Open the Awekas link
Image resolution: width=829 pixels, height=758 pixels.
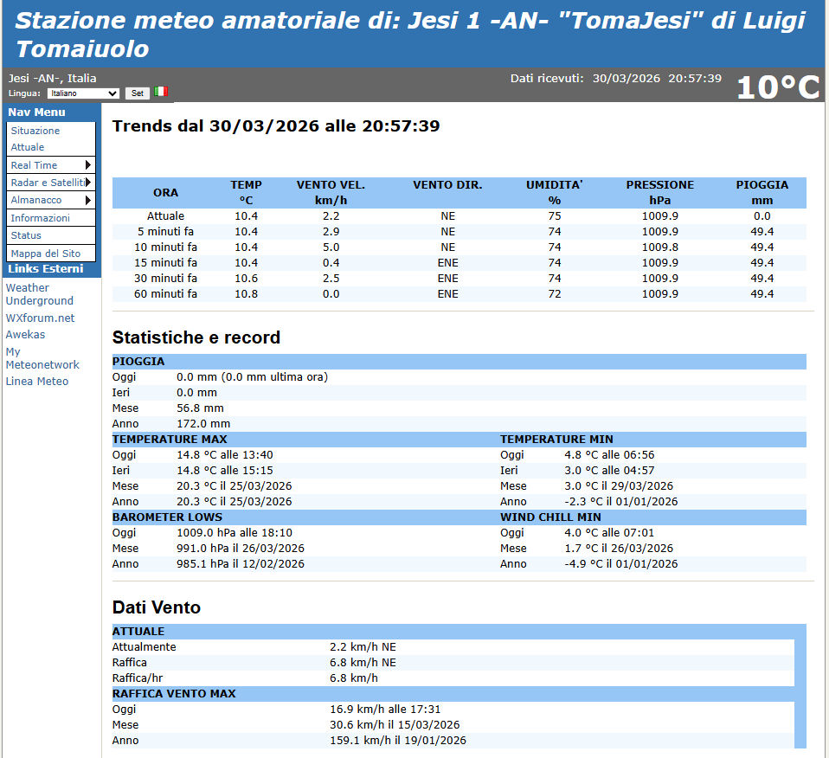point(25,335)
